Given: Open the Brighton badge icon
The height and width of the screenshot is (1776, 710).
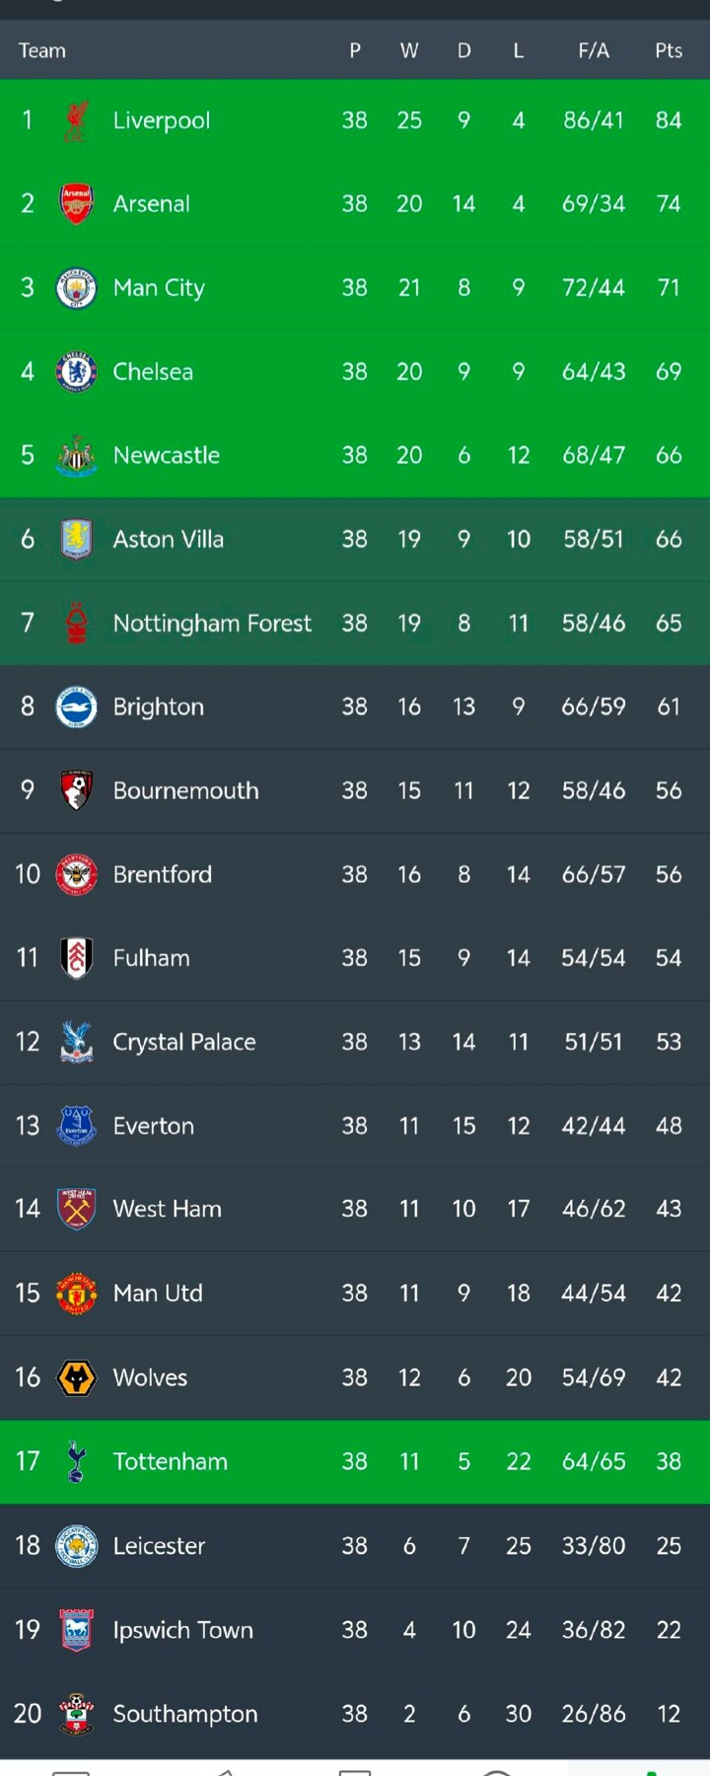Looking at the screenshot, I should tap(76, 707).
